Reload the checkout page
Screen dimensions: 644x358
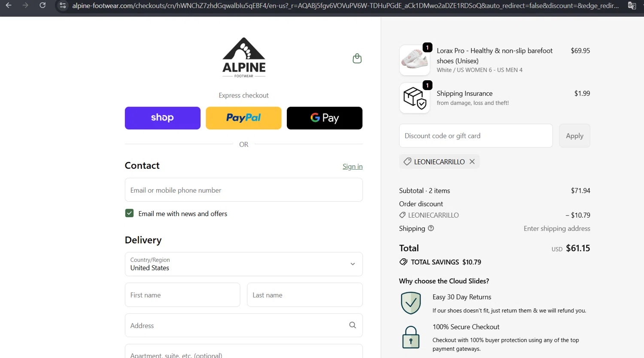(x=43, y=6)
